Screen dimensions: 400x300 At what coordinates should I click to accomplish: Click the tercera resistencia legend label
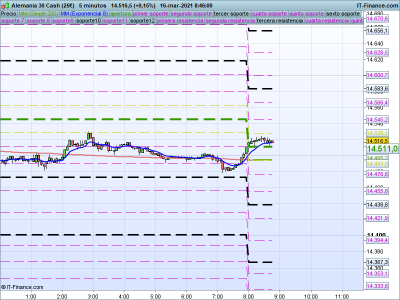pyautogui.click(x=279, y=21)
